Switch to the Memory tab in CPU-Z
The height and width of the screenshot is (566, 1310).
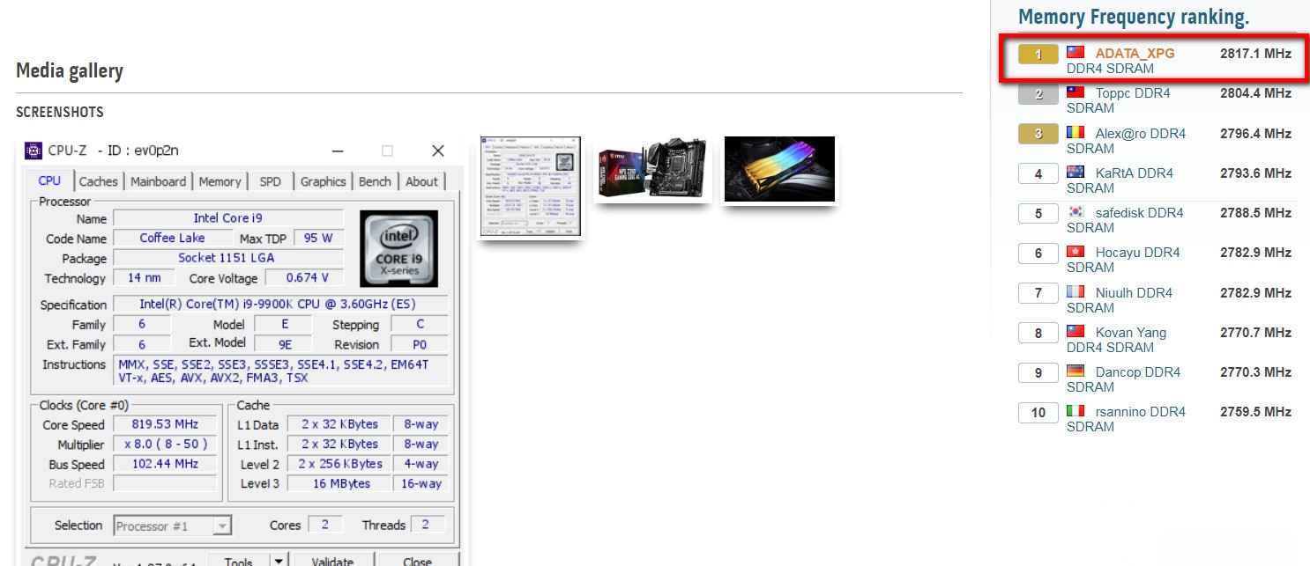click(x=220, y=181)
